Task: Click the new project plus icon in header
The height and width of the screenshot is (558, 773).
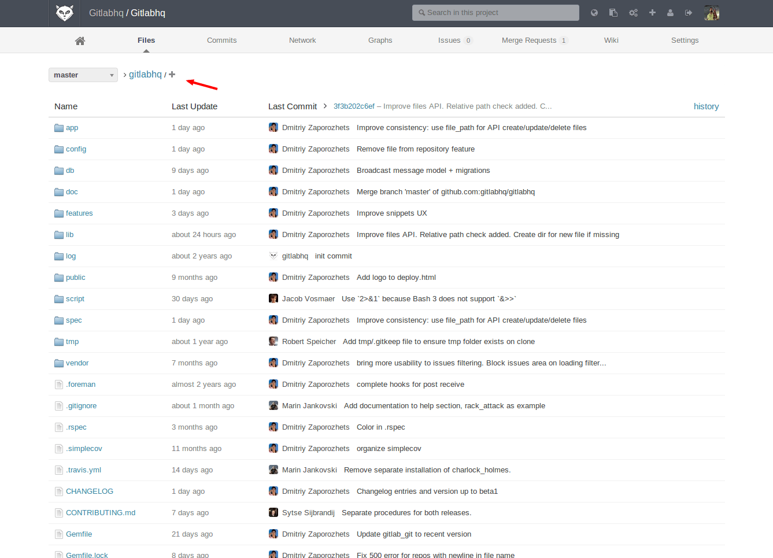Action: (x=652, y=13)
